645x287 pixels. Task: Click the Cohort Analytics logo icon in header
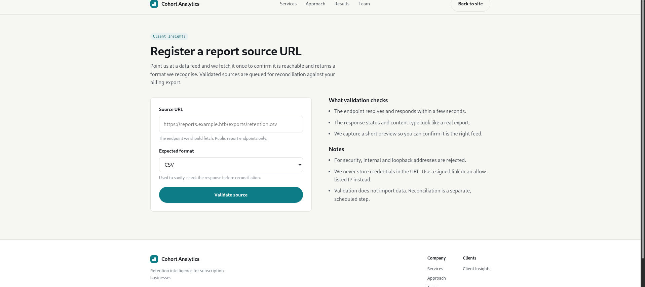[x=154, y=4]
